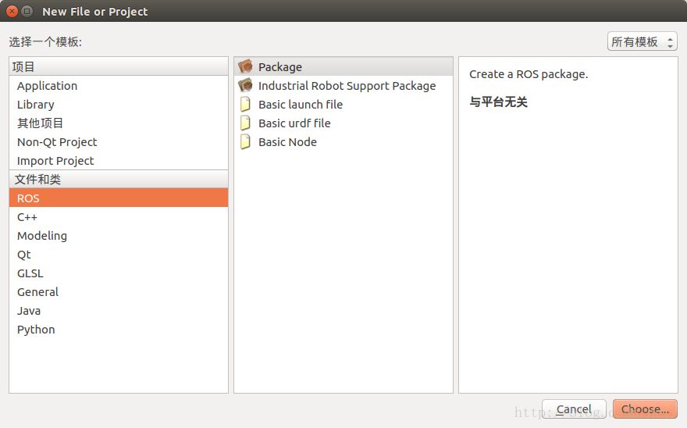Click the 与平台无关 platform text
This screenshot has width=687, height=428.
[498, 102]
